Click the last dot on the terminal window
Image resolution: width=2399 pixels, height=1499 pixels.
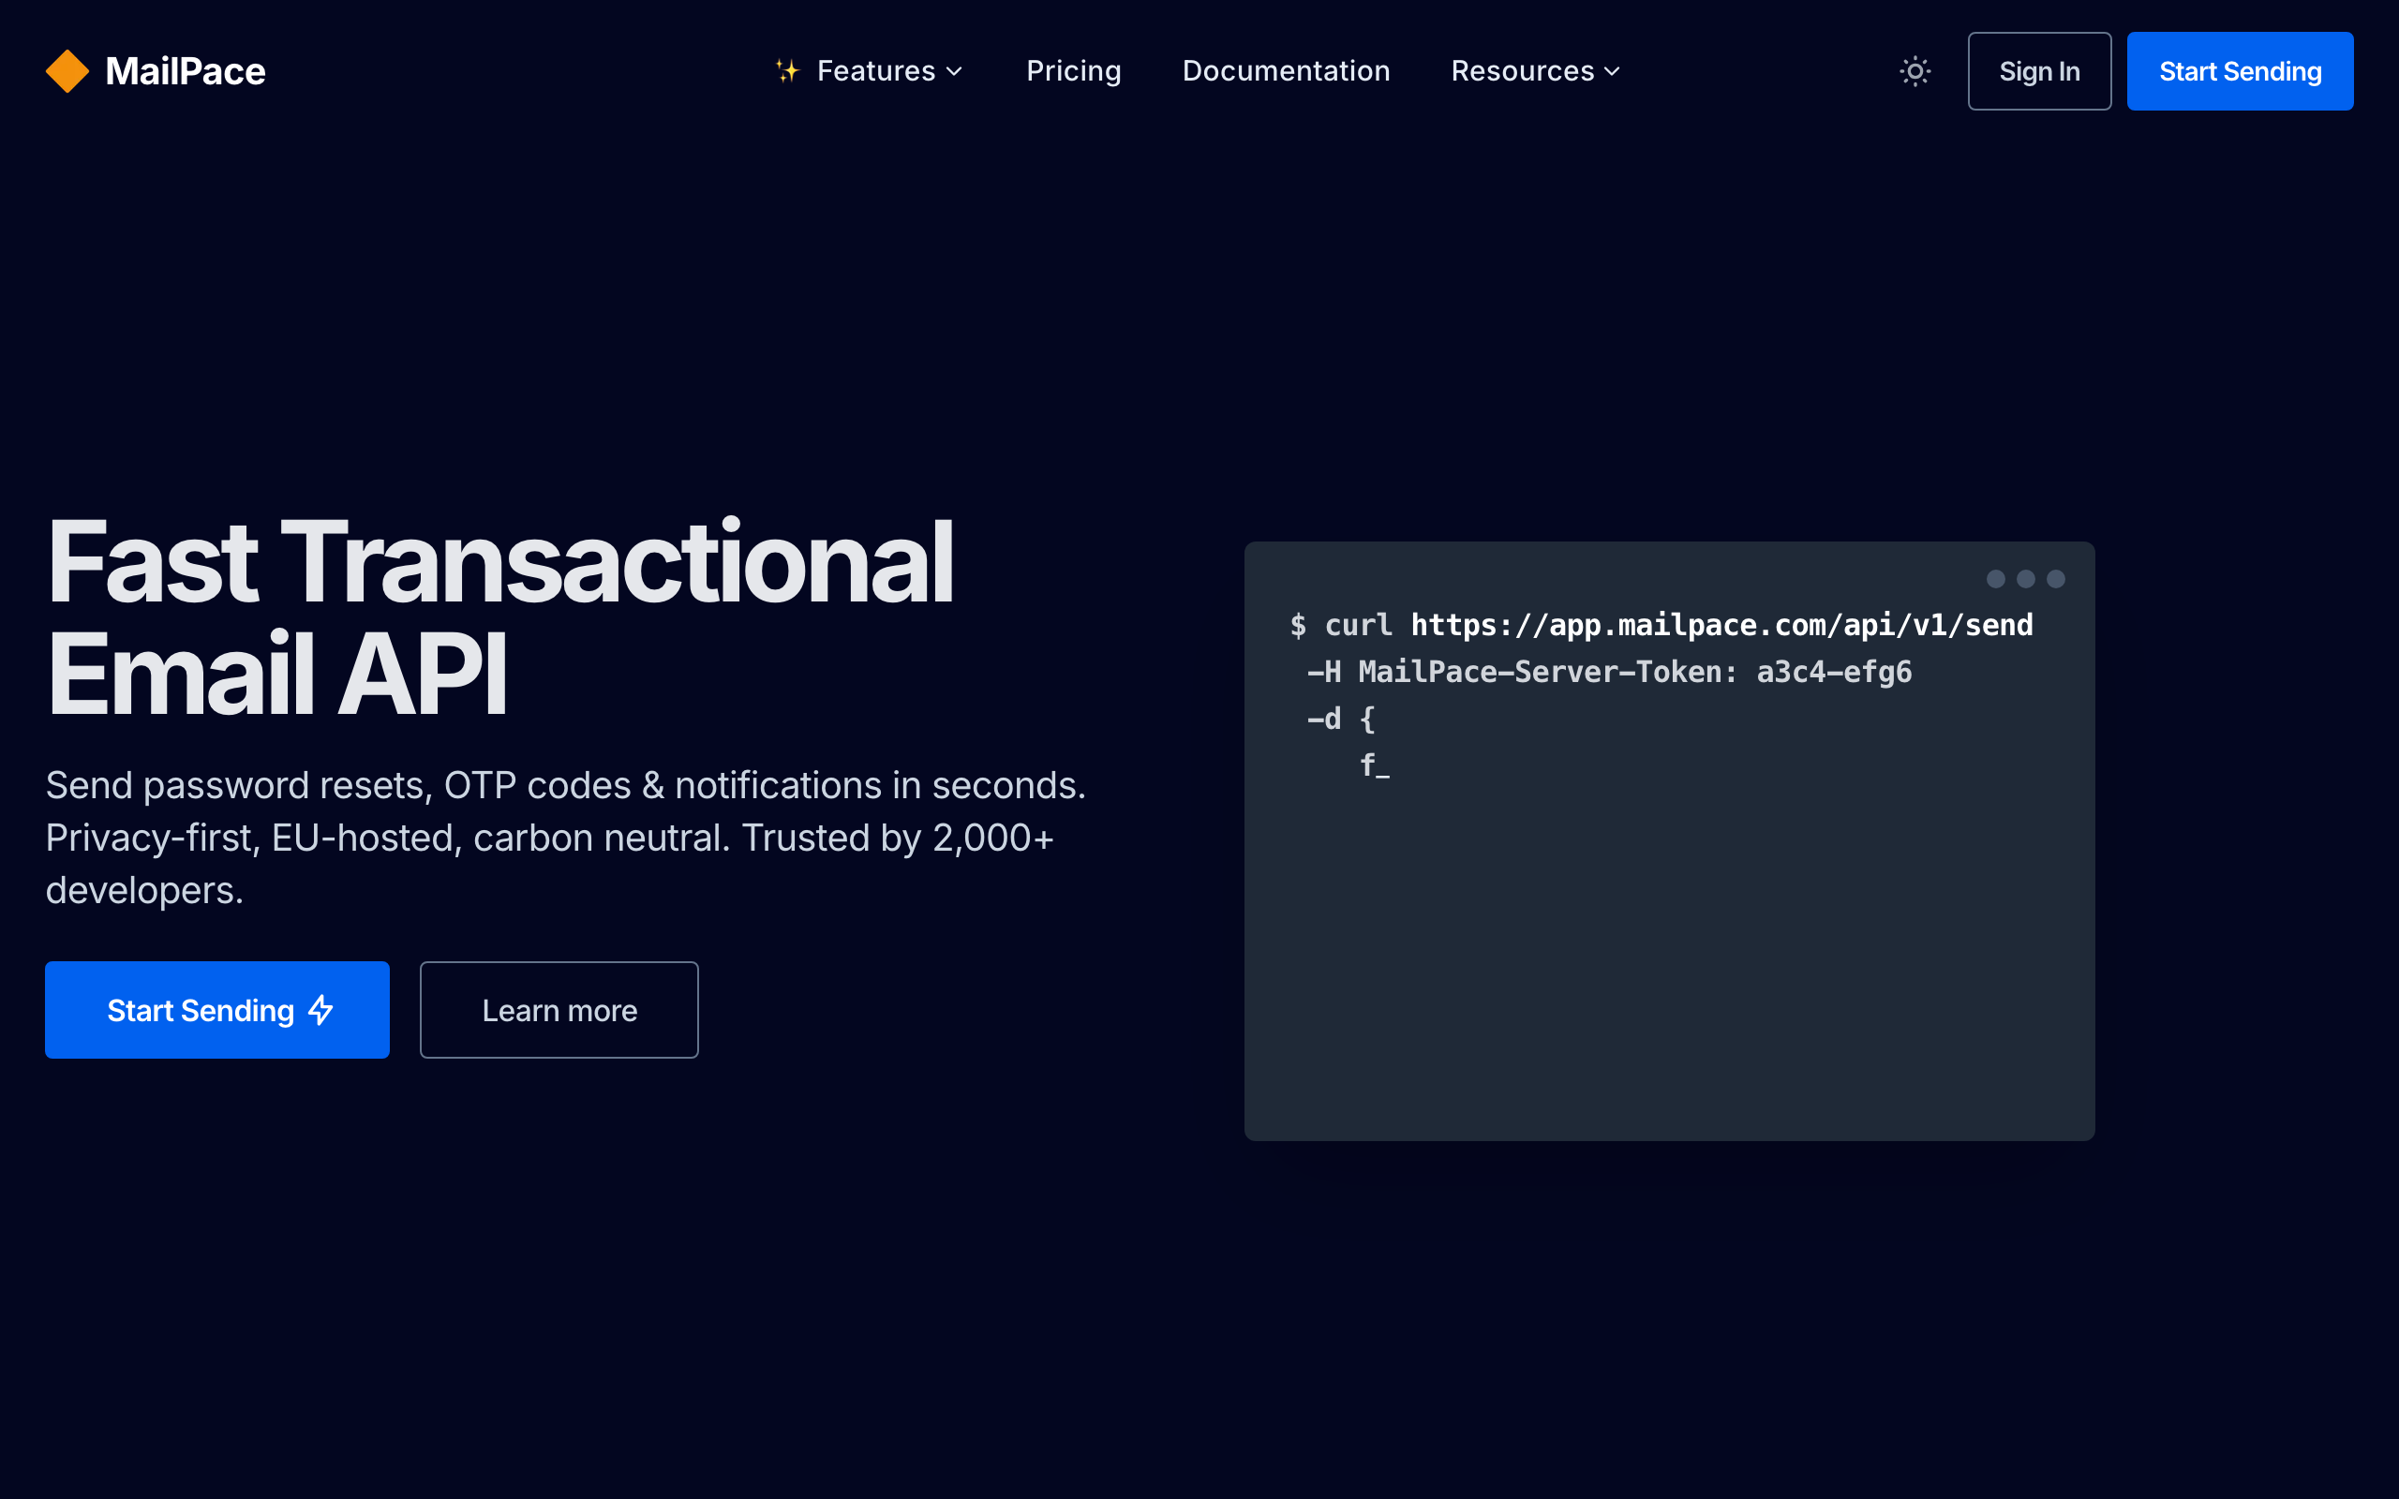[2055, 578]
